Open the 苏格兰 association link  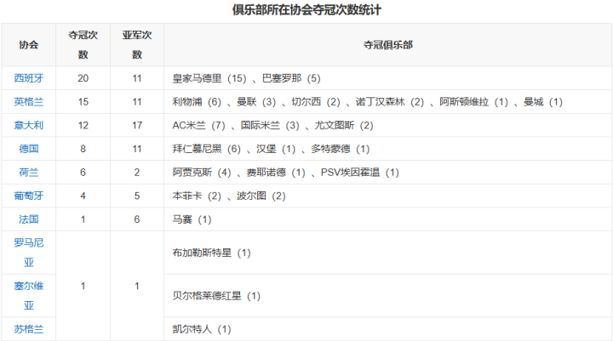(29, 329)
